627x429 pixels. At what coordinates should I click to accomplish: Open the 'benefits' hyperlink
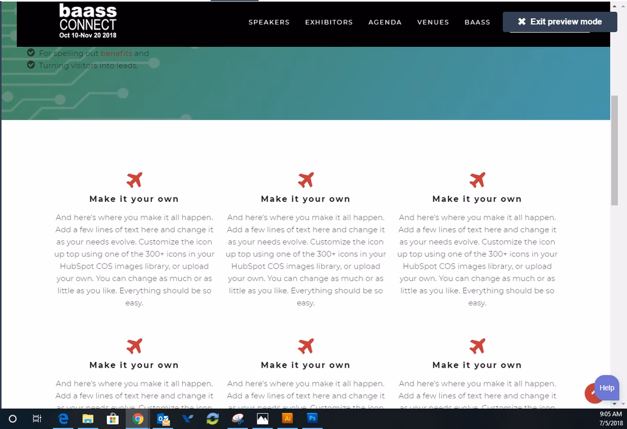click(117, 53)
